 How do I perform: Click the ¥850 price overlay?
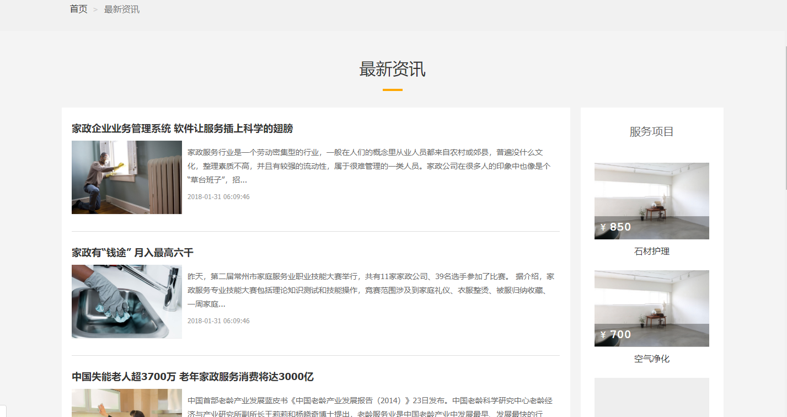pyautogui.click(x=615, y=227)
